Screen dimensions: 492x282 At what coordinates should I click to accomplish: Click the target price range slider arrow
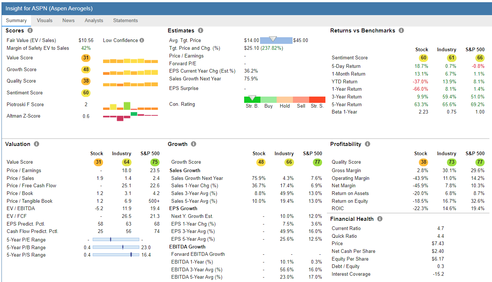pyautogui.click(x=273, y=39)
